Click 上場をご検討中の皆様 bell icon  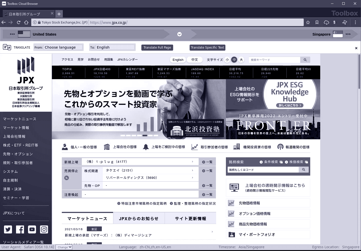146,147
